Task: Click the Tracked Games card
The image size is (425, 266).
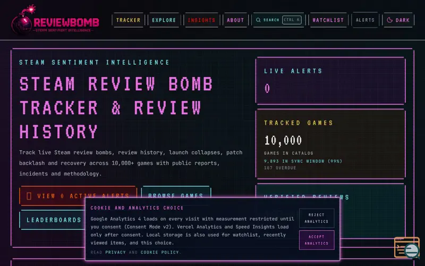Action: (x=330, y=144)
